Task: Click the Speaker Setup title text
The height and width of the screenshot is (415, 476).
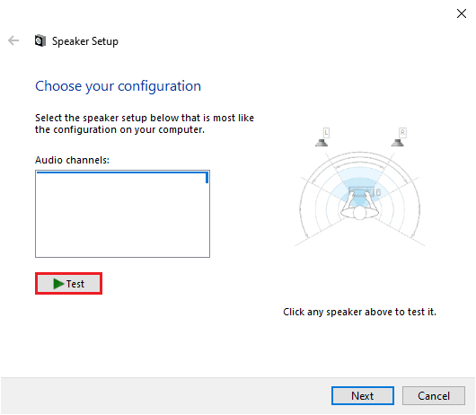Action: (x=85, y=41)
